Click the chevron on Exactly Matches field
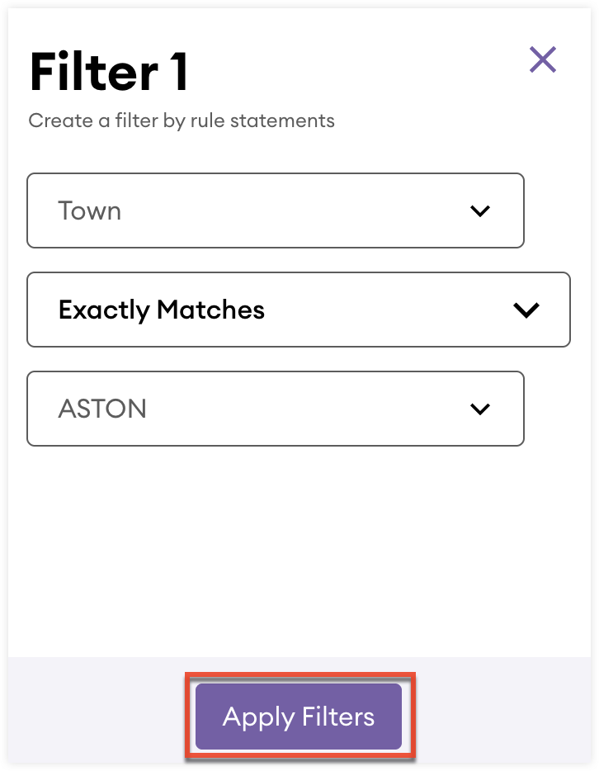The height and width of the screenshot is (771, 599). coord(526,310)
